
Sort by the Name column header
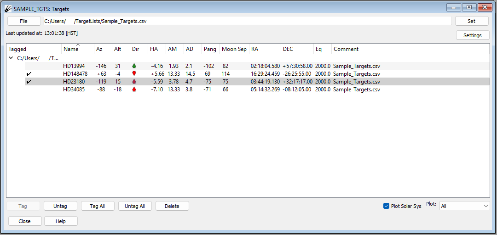[78, 49]
